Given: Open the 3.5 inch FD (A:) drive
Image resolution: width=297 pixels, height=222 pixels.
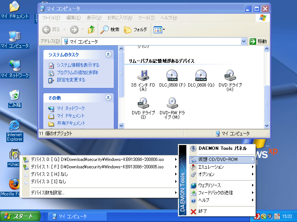Looking at the screenshot, I should click(143, 80).
